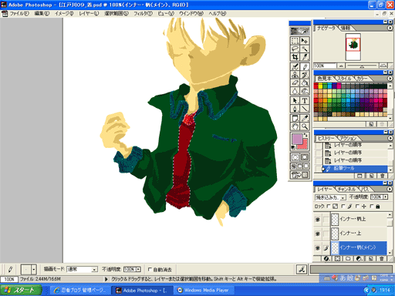Screen dimensions: 395x296
Task: Open 忍者ブログ 管理ページ taskbar button
Action: pos(79,291)
